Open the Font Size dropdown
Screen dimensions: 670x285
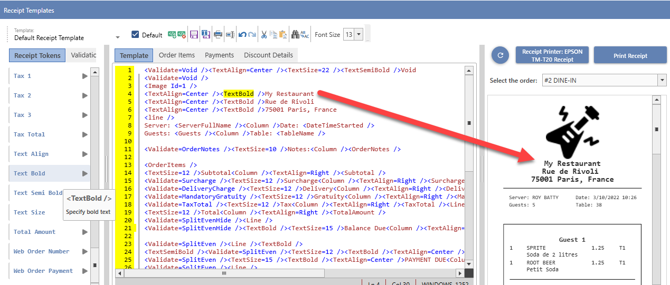click(x=358, y=35)
